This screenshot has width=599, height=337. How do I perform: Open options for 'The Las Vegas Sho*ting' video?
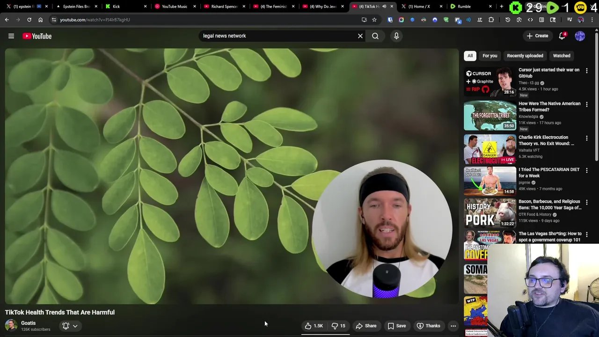pos(587,234)
